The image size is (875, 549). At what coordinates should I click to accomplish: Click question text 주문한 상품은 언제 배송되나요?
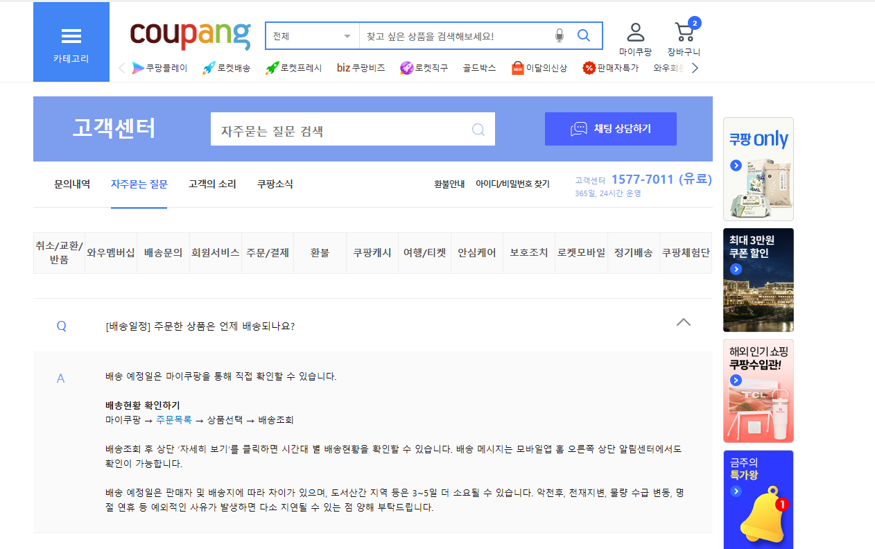(x=225, y=326)
